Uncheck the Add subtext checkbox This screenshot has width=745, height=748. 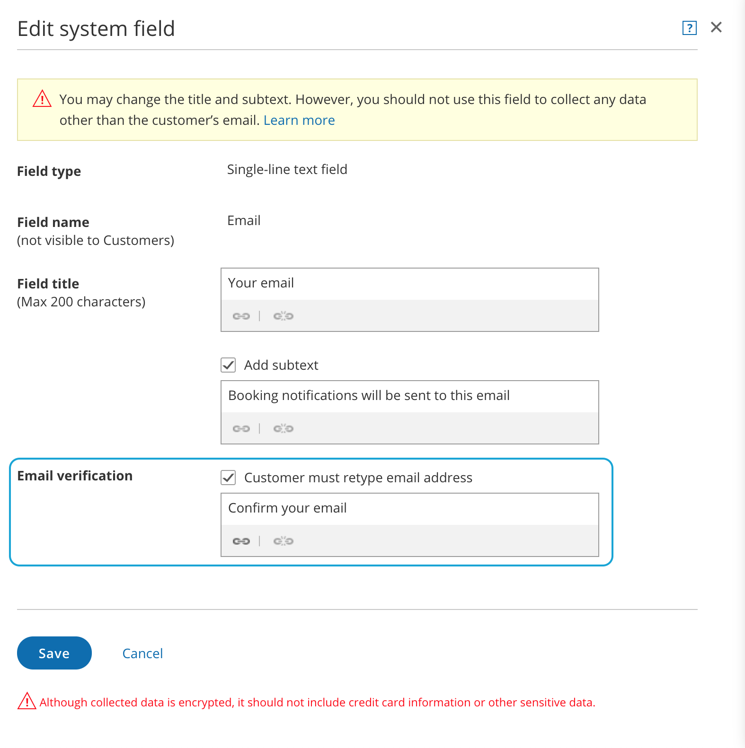pos(228,365)
